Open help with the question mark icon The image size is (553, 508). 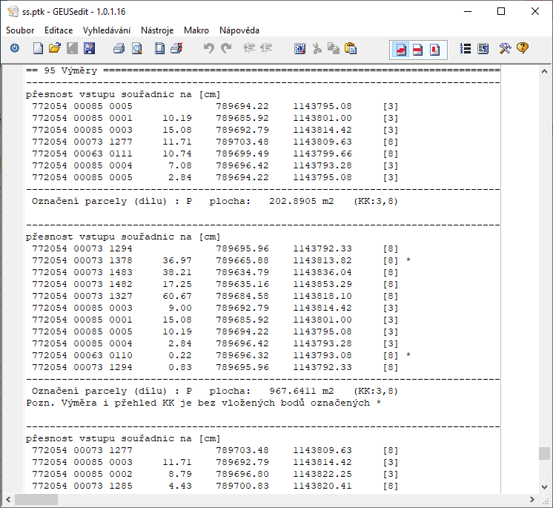pos(523,49)
